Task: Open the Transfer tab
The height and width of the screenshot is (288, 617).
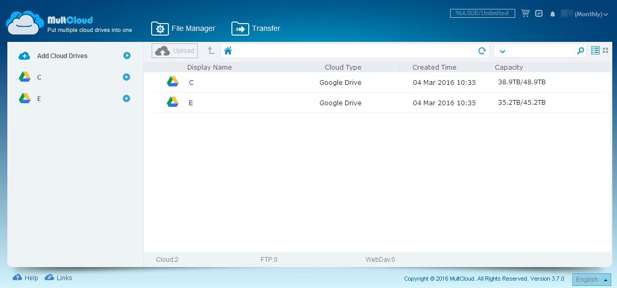Action: coord(256,29)
